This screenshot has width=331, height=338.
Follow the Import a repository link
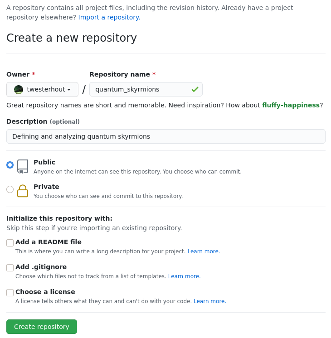click(109, 17)
